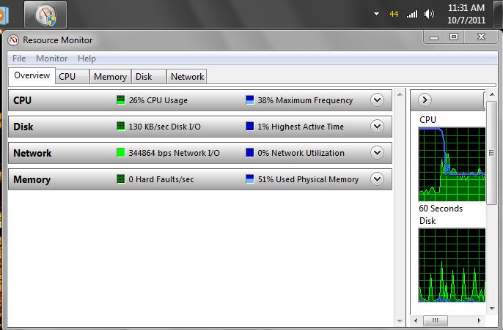This screenshot has height=330, width=503.
Task: Click the green CPU Usage color swatch
Action: point(120,100)
